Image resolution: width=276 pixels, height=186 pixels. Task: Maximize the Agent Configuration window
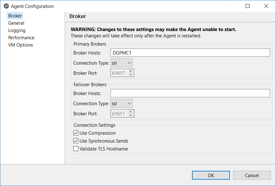click(248, 6)
